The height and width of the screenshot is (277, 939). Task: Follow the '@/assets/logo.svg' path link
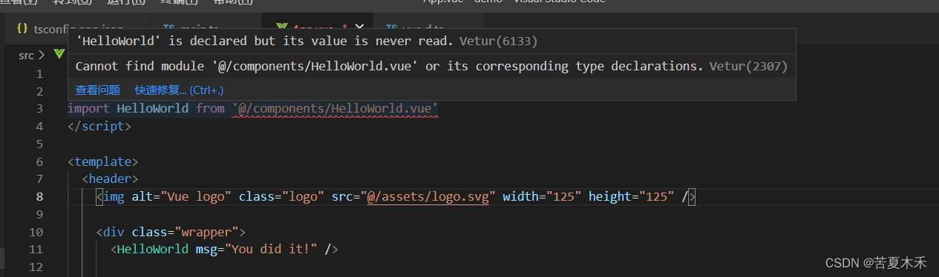[x=428, y=197]
